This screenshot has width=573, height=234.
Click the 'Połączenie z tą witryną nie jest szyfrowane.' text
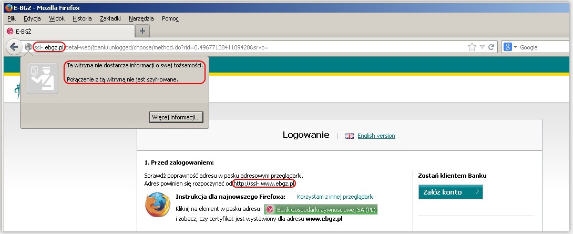[123, 79]
